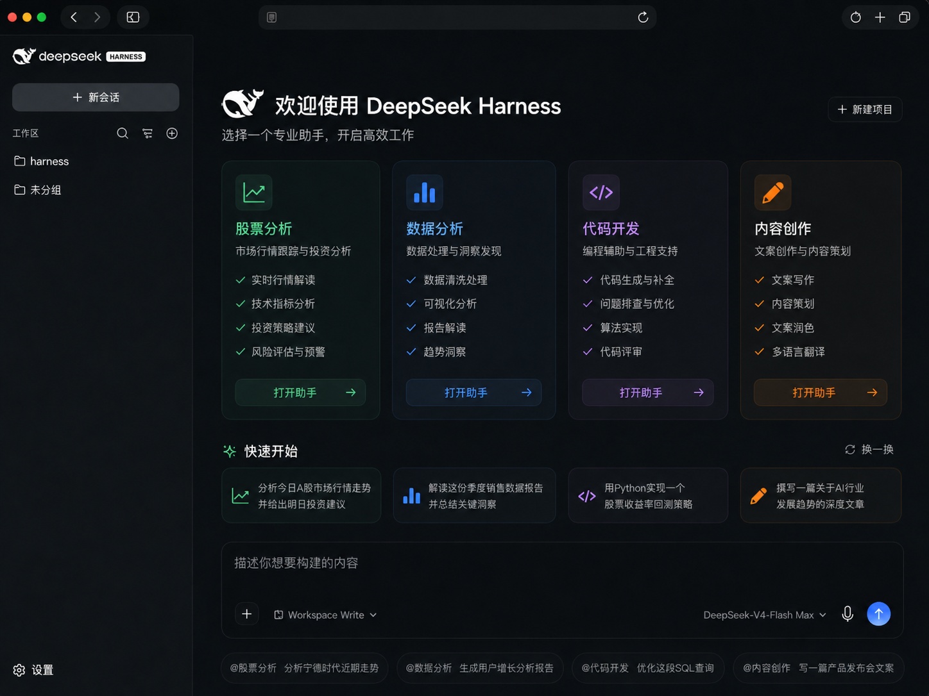Click 打开助手 on 数据分析 card

coord(473,392)
